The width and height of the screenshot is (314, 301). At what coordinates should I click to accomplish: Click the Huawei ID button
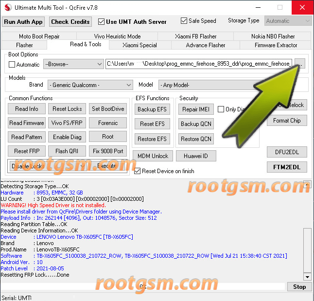pos(196,156)
